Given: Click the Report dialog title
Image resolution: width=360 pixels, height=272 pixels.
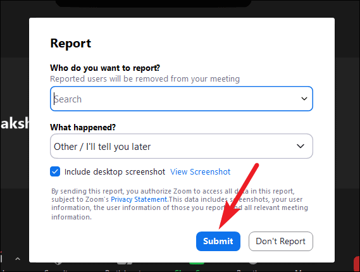Looking at the screenshot, I should [71, 43].
